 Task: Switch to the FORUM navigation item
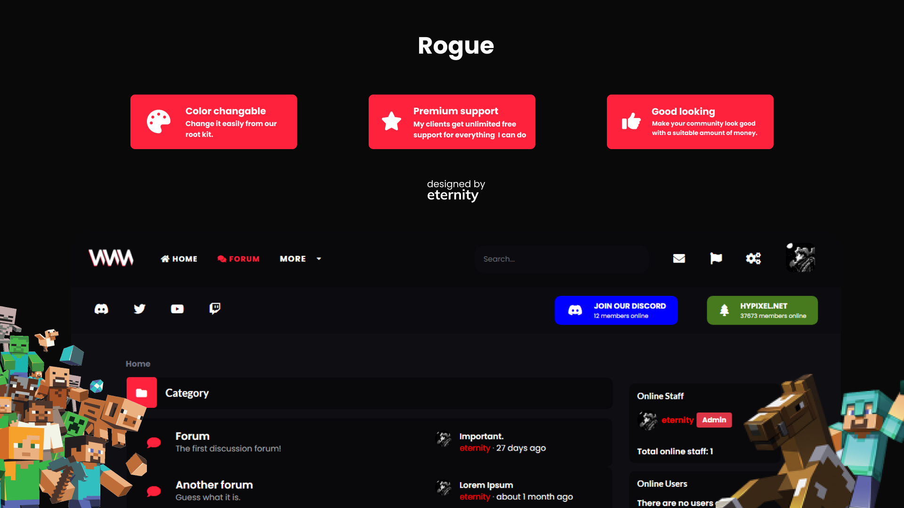pyautogui.click(x=239, y=259)
